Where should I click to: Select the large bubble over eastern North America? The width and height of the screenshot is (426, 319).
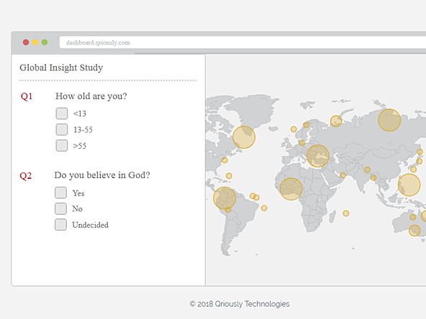[x=244, y=137]
